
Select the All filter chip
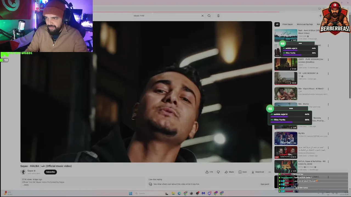[277, 24]
